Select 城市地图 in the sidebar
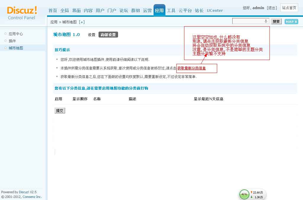The height and width of the screenshot is (200, 303). 16,48
